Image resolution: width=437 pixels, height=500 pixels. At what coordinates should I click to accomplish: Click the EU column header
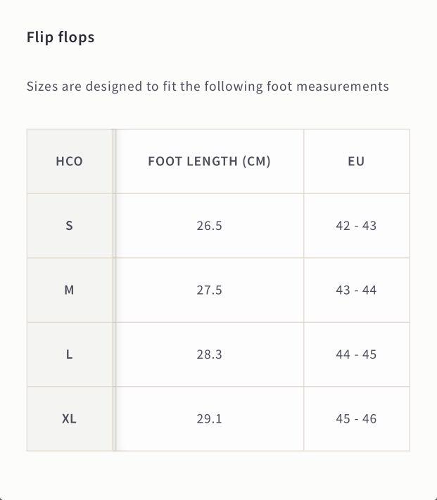pos(357,161)
